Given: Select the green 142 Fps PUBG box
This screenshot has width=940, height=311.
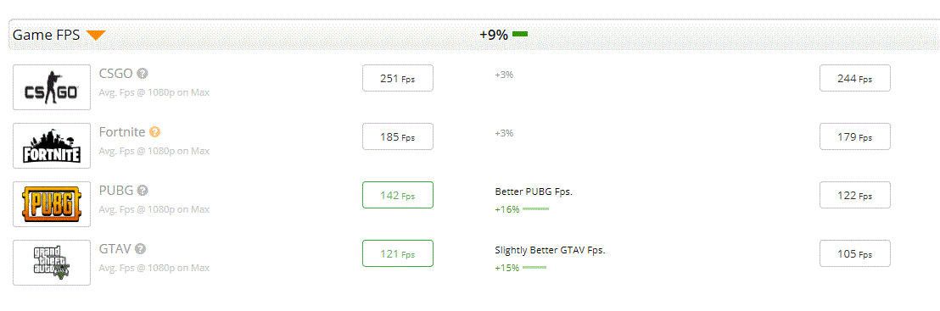Looking at the screenshot, I should click(397, 195).
